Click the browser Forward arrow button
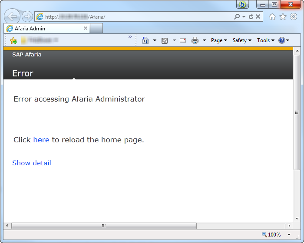Image resolution: width=304 pixels, height=243 pixels. (27, 16)
